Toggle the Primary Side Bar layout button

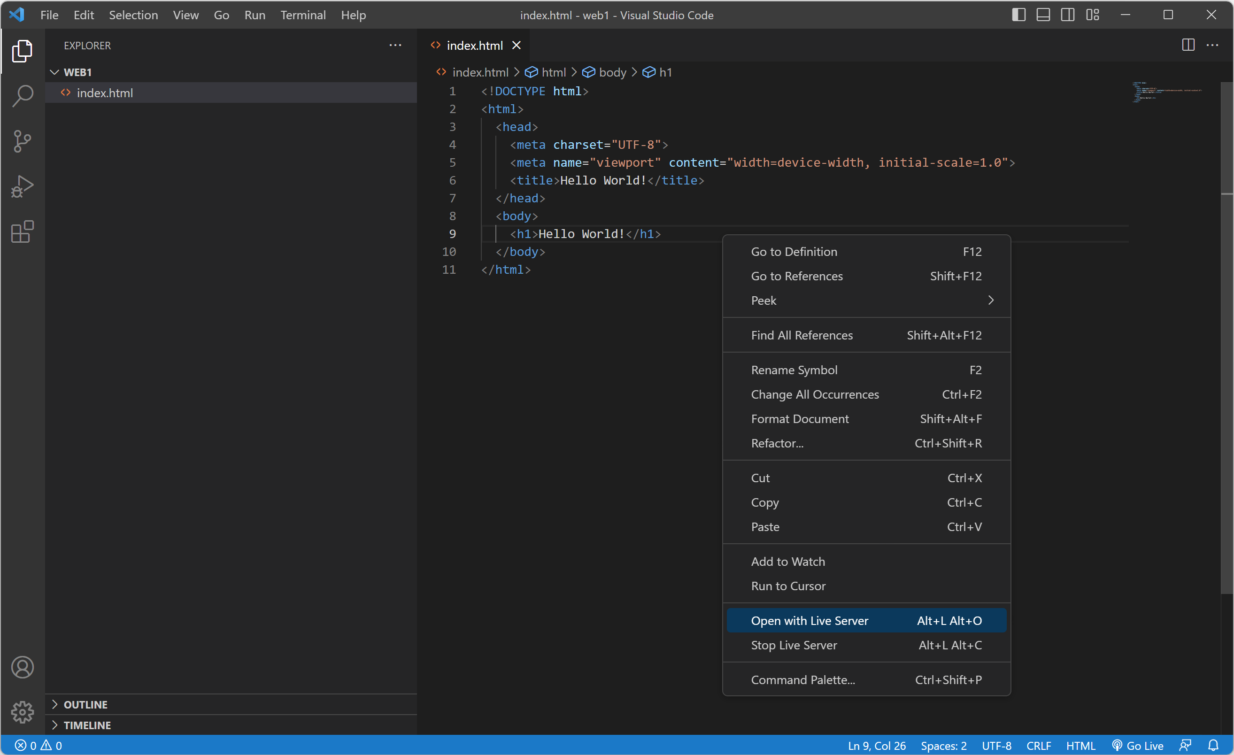[x=1018, y=15]
